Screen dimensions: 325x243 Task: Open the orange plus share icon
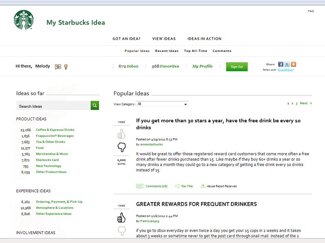pos(293,64)
